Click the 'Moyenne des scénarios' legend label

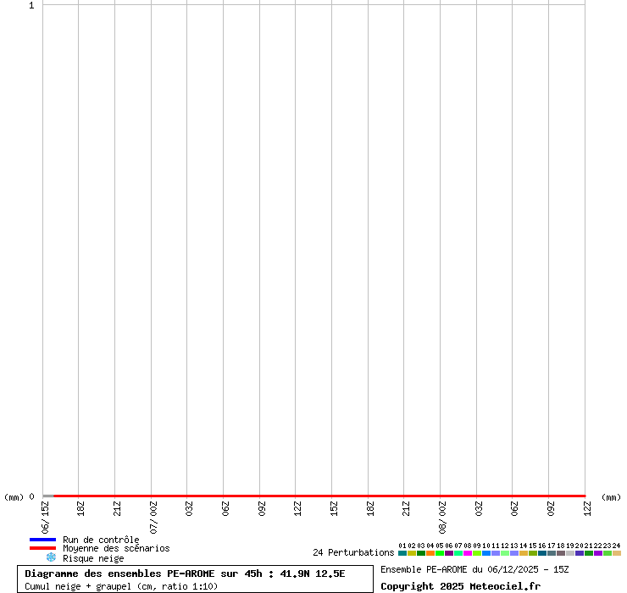tap(116, 549)
